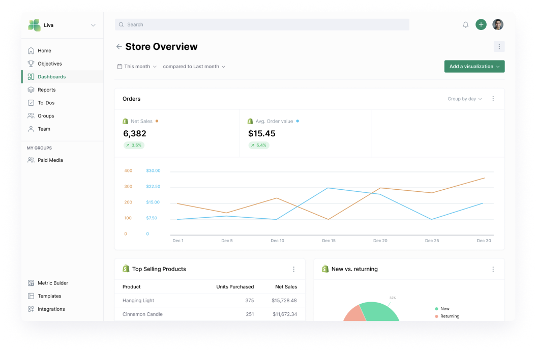Open the page options three-dot menu

pyautogui.click(x=499, y=47)
